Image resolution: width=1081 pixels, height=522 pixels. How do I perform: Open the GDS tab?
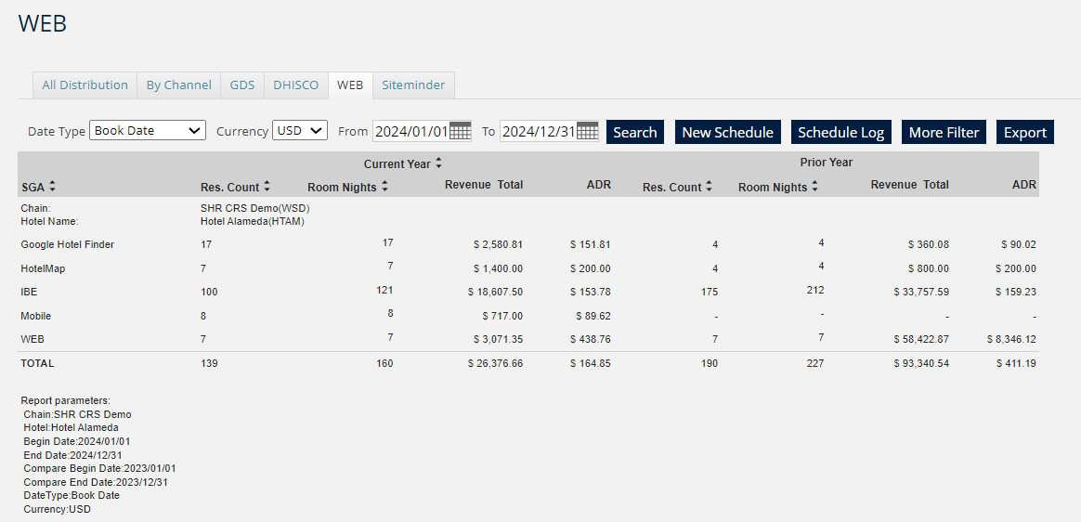(x=242, y=85)
